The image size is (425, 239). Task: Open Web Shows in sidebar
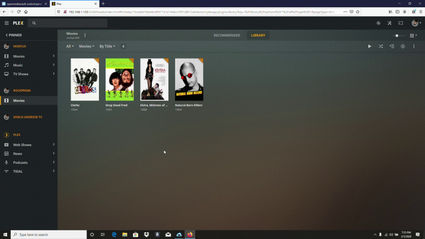22,145
